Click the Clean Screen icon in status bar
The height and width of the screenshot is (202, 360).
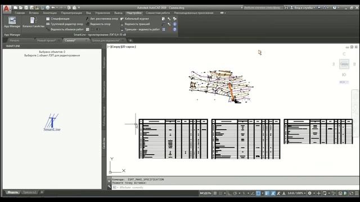point(351,193)
